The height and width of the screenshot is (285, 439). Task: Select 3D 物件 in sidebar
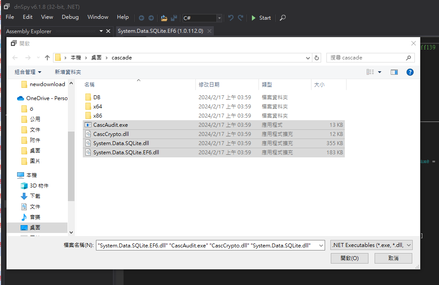tap(35, 186)
